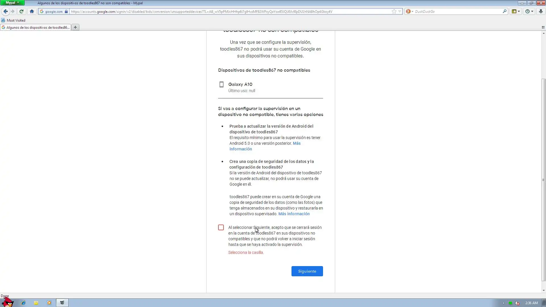Click the vertical page scrollbar thumb
This screenshot has height=307, width=546.
543,180
